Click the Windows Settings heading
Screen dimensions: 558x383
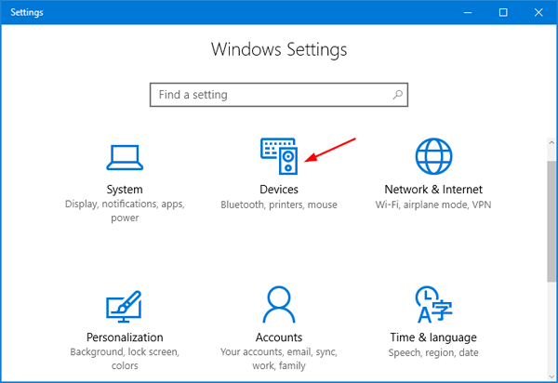point(279,49)
